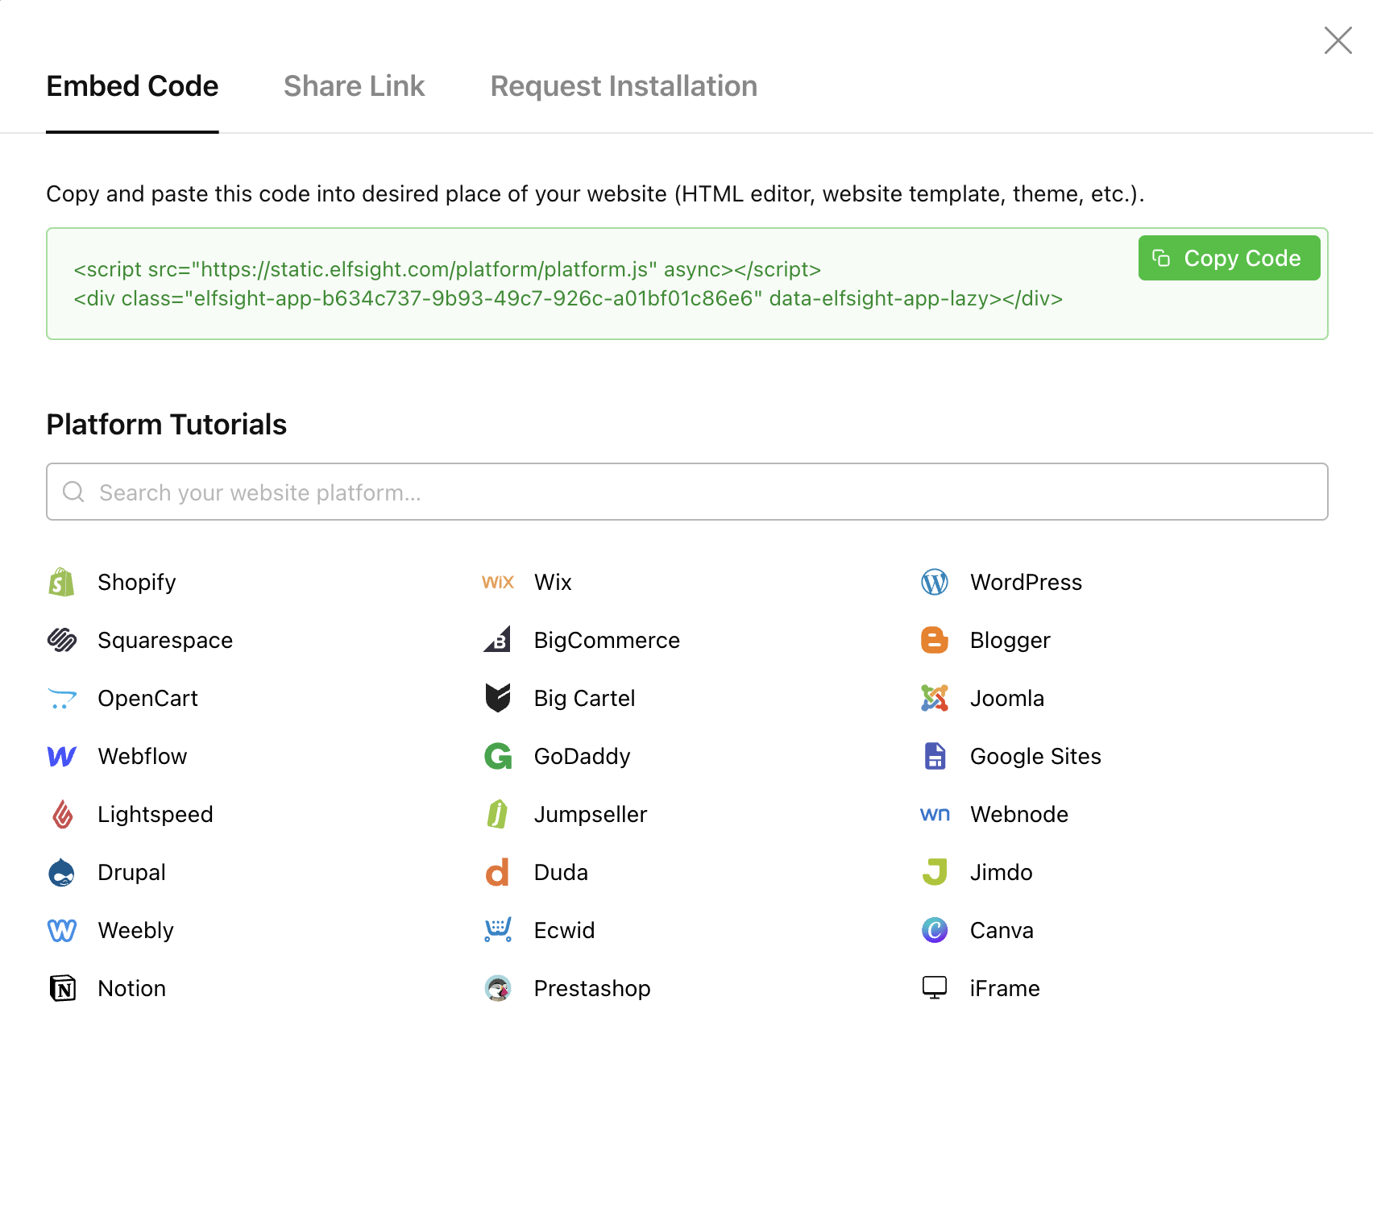The height and width of the screenshot is (1225, 1373).
Task: Open the Webflow tutorial link
Action: click(142, 756)
